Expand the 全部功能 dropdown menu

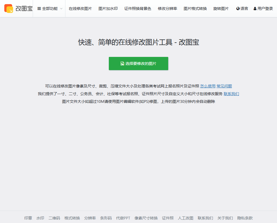[49, 8]
